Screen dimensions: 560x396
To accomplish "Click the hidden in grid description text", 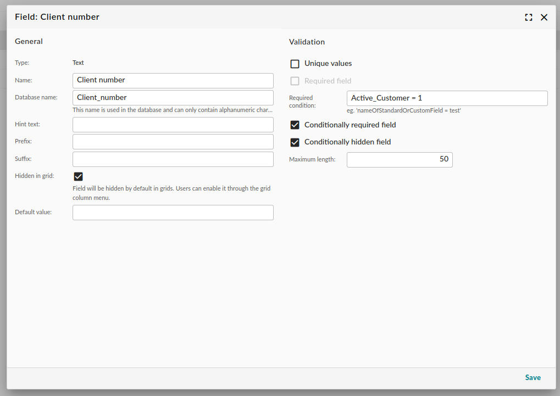I will pos(171,193).
